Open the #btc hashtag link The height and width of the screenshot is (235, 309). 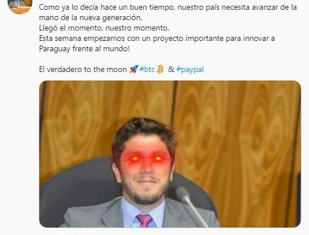coord(147,69)
